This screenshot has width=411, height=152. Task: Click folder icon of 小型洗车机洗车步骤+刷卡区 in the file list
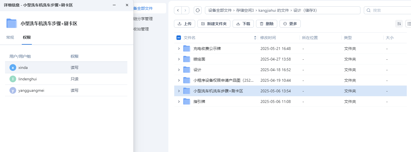[x=187, y=91]
